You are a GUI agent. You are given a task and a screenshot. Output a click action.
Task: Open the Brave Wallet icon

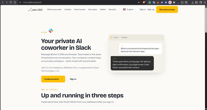[x=201, y=2]
